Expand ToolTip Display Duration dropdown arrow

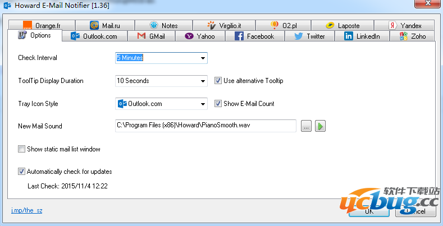point(203,81)
